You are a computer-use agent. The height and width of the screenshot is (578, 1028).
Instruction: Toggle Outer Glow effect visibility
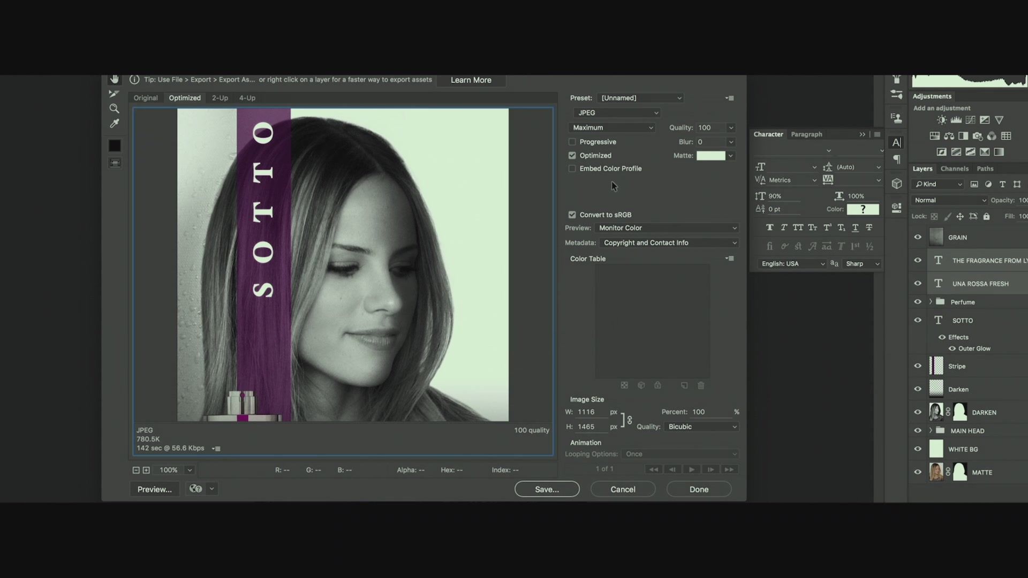[x=952, y=348]
